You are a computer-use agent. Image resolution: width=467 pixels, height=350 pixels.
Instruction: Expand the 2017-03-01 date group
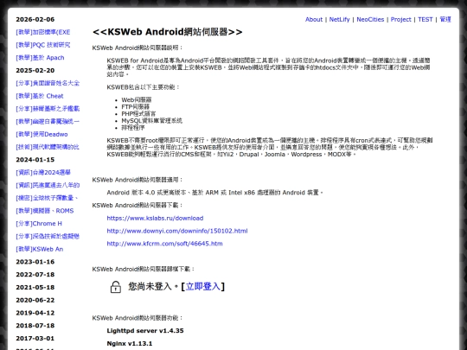pos(35,339)
